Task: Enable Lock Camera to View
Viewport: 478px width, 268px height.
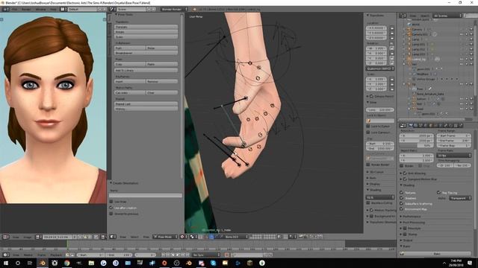Action: coord(368,133)
